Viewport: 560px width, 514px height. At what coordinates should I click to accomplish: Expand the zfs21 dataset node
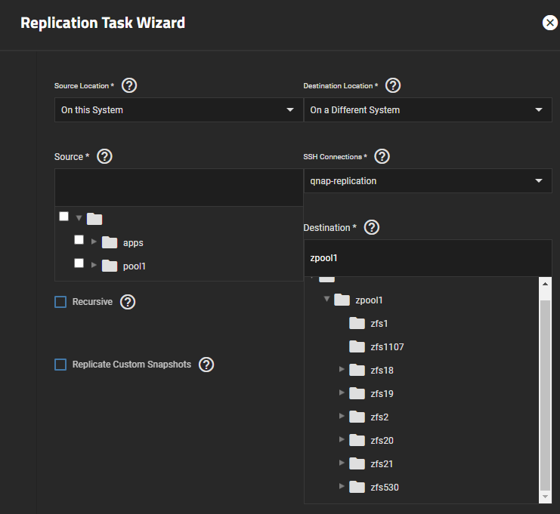coord(342,463)
